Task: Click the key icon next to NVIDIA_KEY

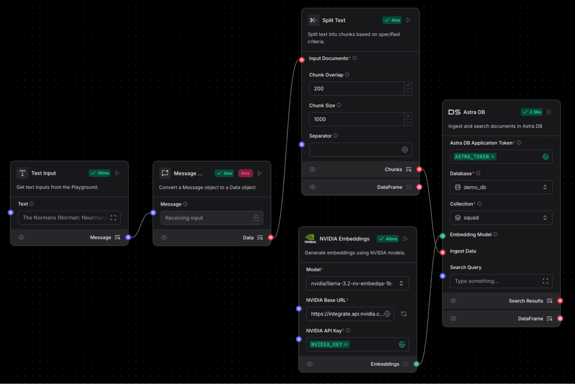Action: pos(402,344)
